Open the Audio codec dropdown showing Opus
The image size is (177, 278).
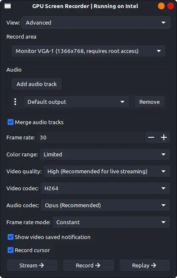[105, 205]
